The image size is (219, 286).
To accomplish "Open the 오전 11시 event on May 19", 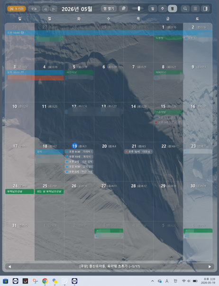I will [x=79, y=157].
